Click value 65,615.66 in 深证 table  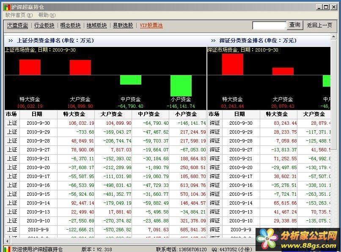coord(285,203)
